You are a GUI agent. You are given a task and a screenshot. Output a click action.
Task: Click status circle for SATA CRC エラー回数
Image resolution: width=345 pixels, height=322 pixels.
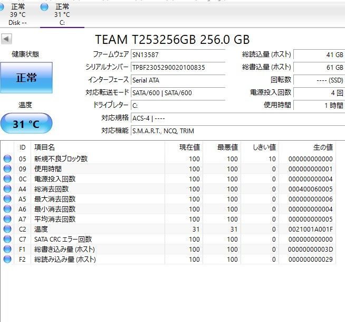(x=7, y=239)
